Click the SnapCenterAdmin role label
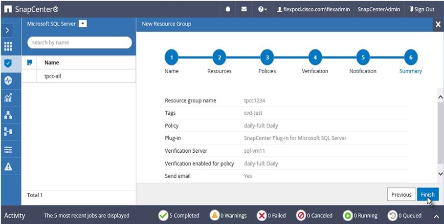 pyautogui.click(x=379, y=9)
